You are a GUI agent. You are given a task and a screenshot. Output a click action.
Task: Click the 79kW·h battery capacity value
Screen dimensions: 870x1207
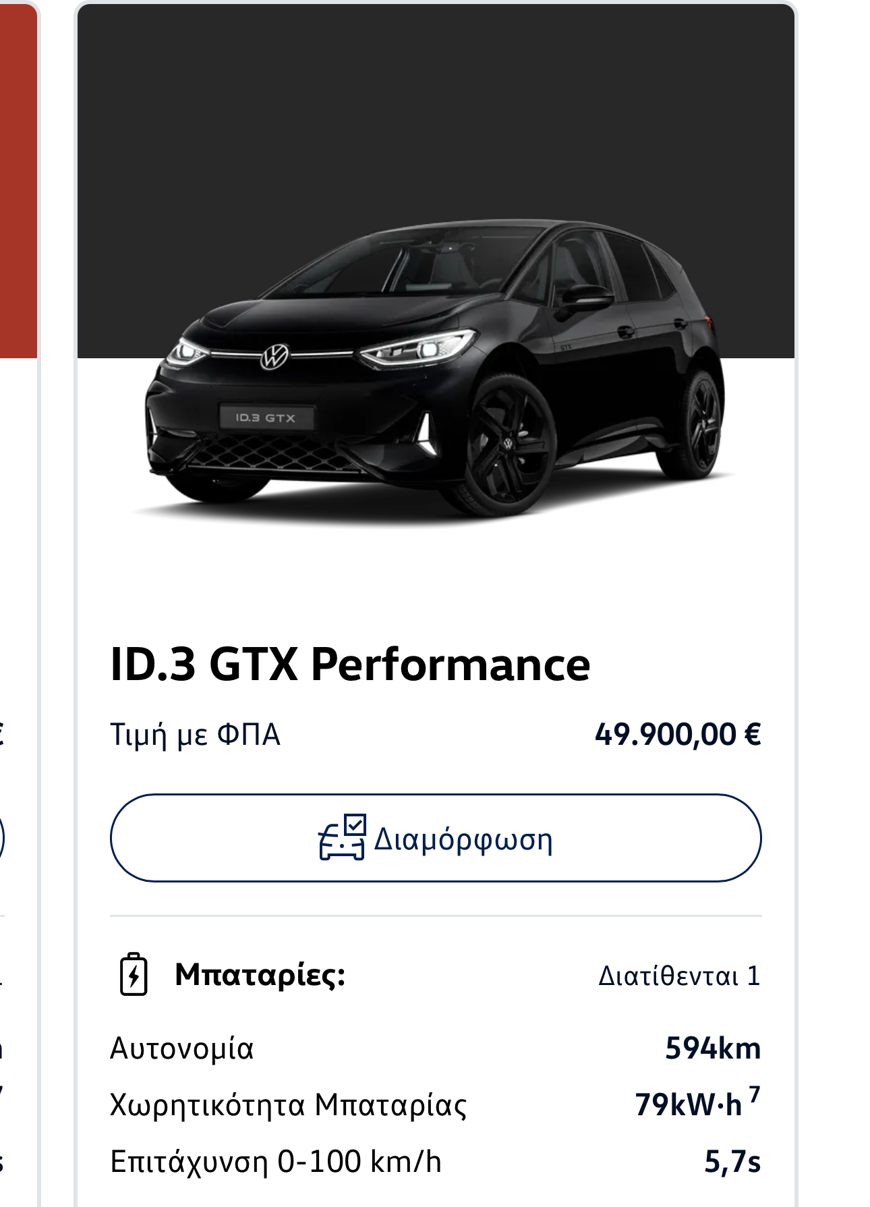688,1105
